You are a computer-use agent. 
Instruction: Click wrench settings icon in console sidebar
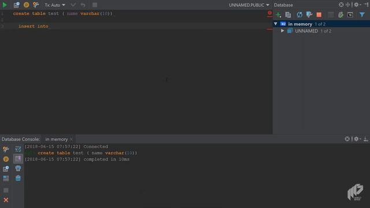click(x=6, y=149)
